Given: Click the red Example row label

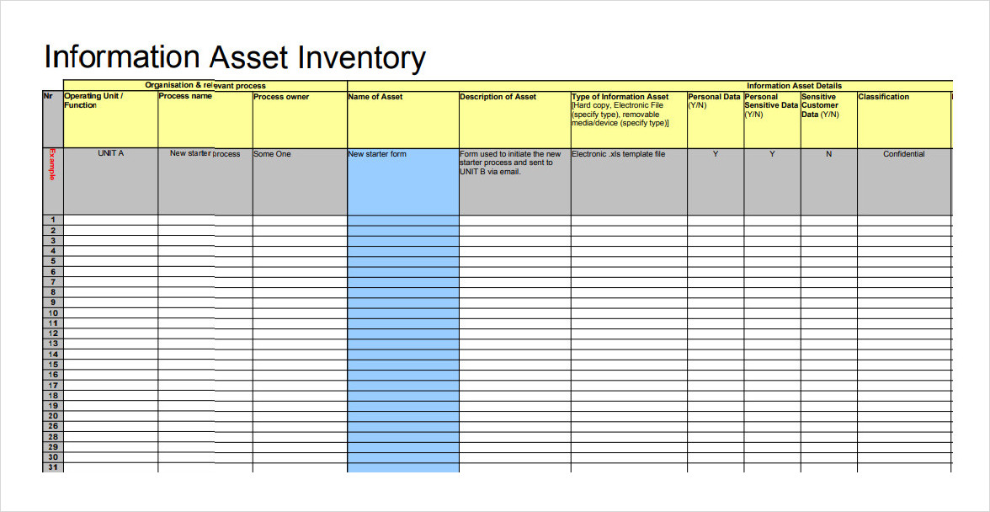Looking at the screenshot, I should point(52,164).
